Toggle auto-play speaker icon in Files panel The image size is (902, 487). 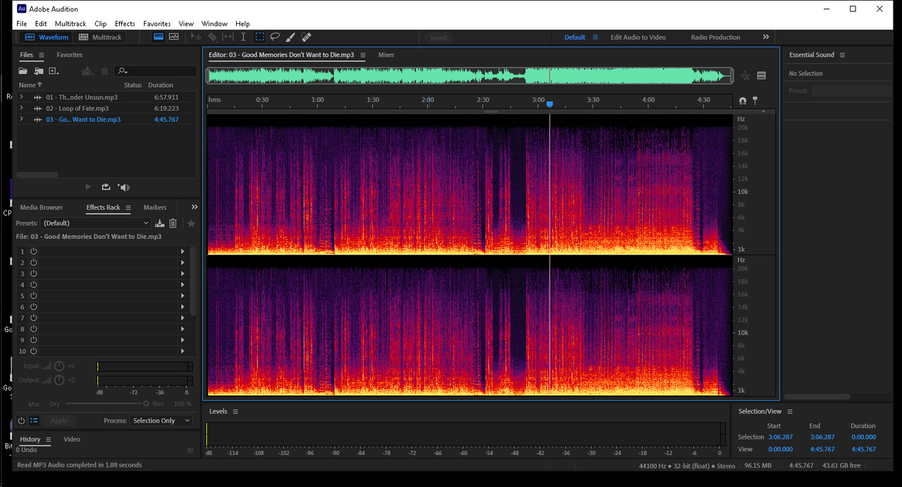pos(124,187)
